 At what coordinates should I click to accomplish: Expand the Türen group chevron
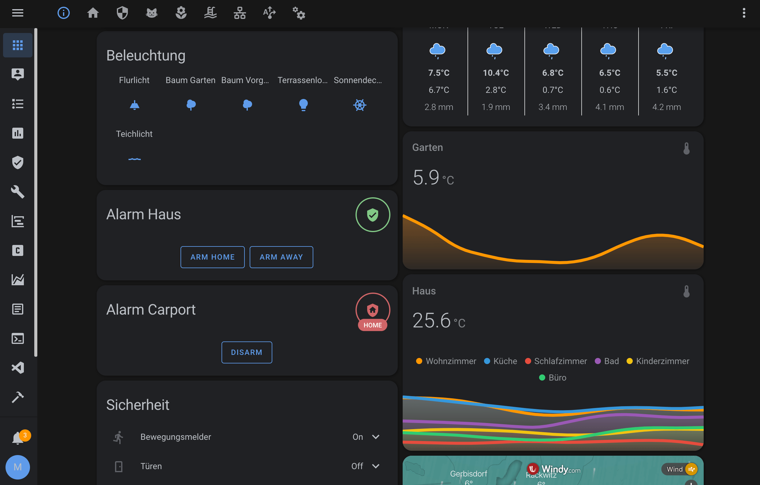(x=376, y=466)
